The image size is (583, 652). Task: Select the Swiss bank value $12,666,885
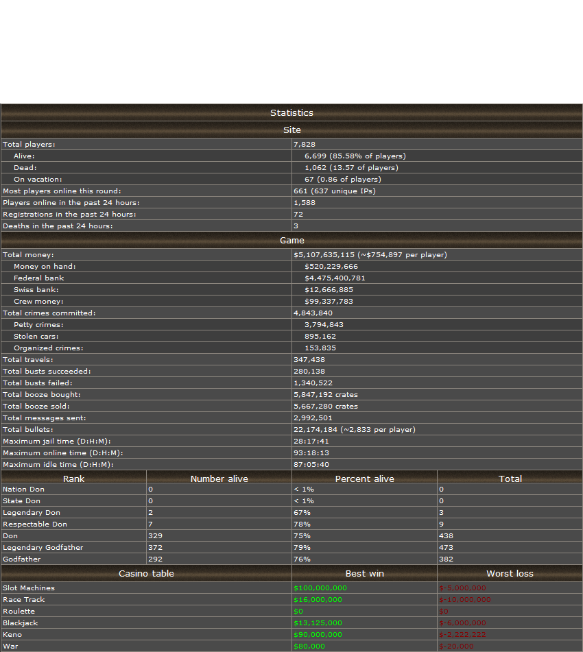[x=329, y=289]
